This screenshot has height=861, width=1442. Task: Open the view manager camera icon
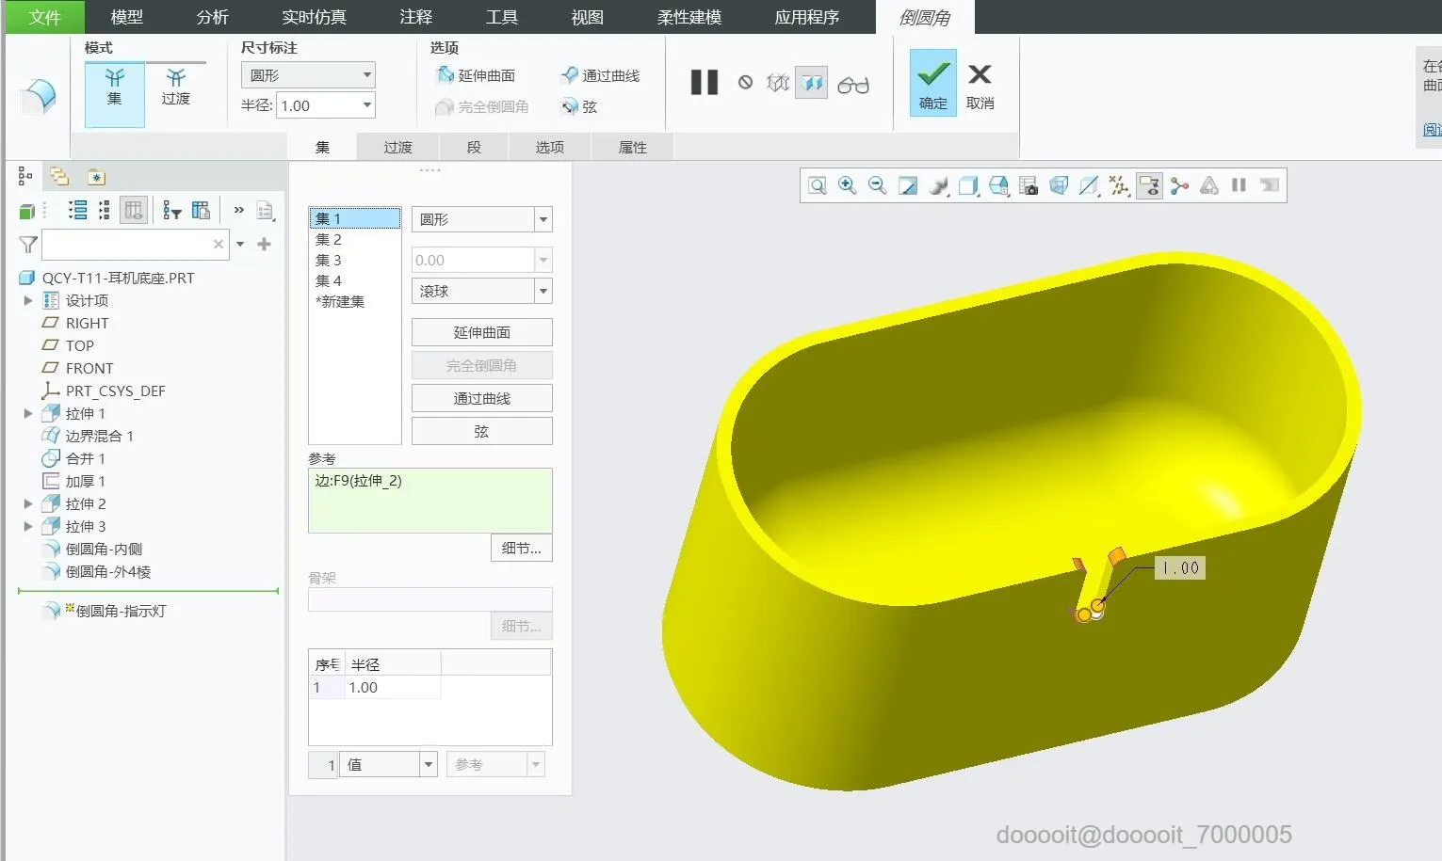[x=1029, y=185]
